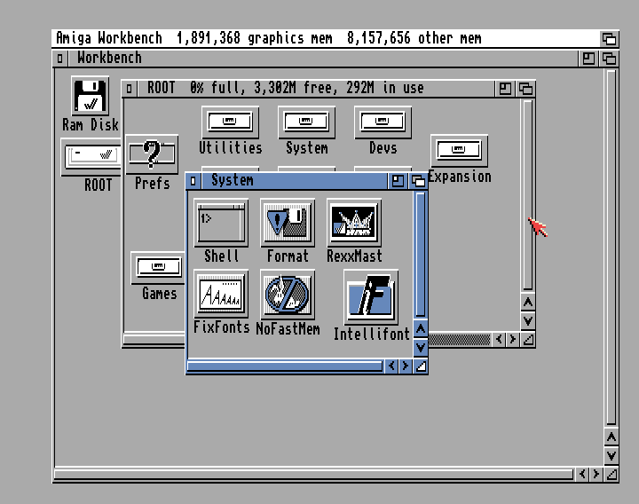Viewport: 639px width, 504px height.
Task: Click Workbench window scroll down arrow
Action: point(611,455)
